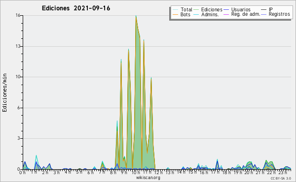Click the 7 h marker on the time axis
The height and width of the screenshot is (182, 296).
click(x=102, y=173)
